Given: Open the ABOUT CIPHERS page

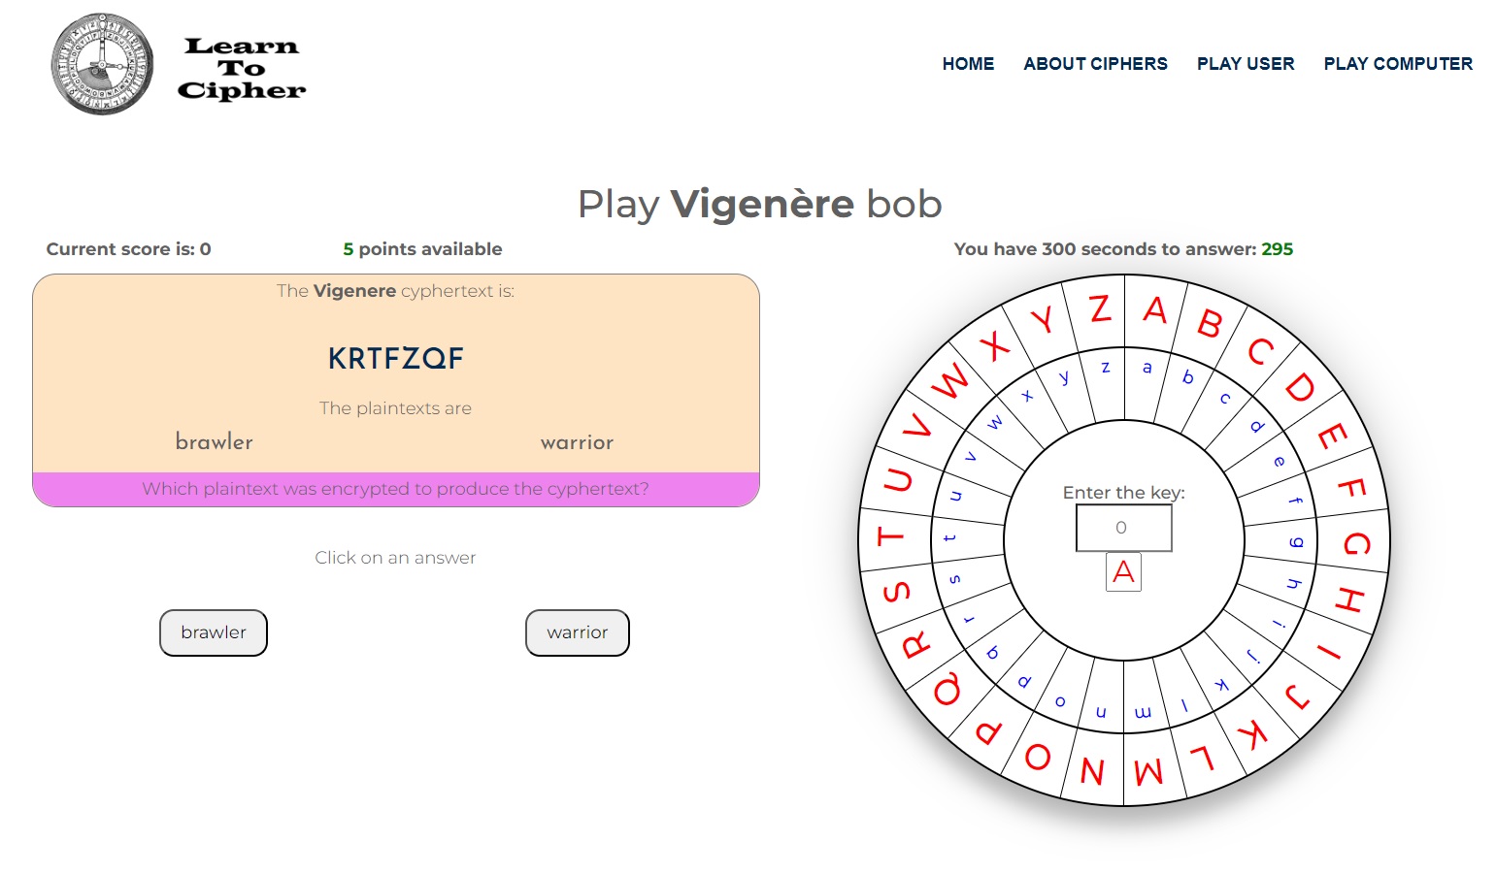Looking at the screenshot, I should [1095, 64].
